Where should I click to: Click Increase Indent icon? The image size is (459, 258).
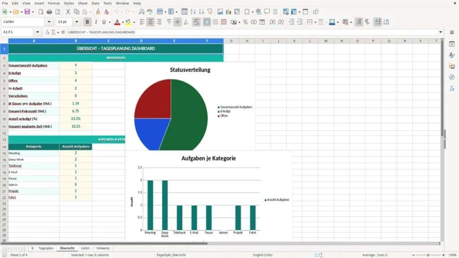291,22
